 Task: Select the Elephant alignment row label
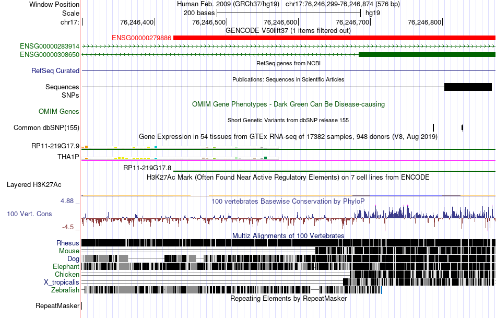66,267
